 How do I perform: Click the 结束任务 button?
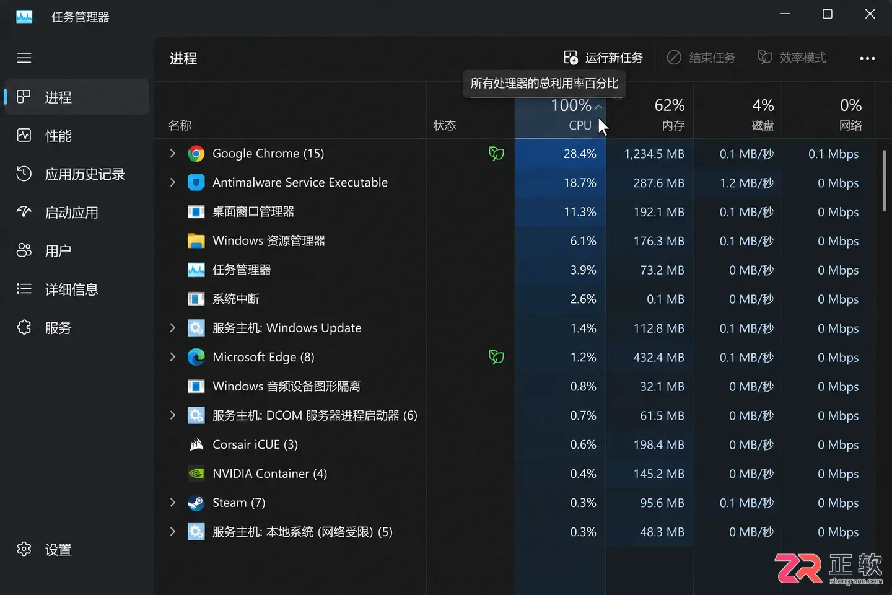(701, 58)
